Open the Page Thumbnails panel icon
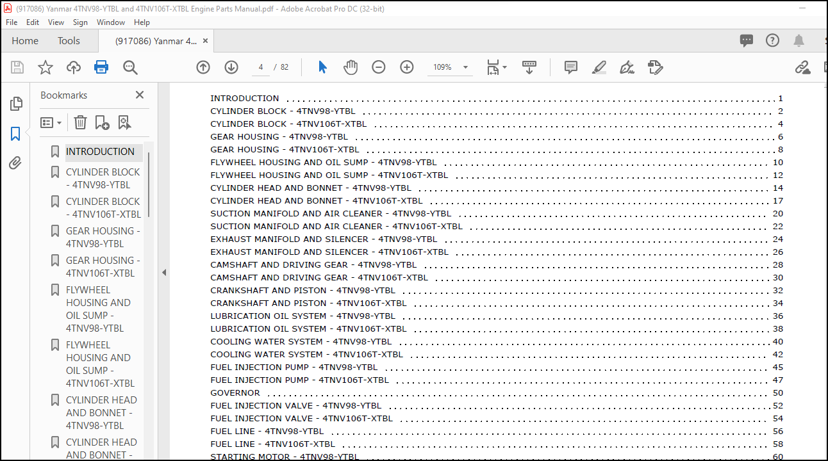 [16, 104]
